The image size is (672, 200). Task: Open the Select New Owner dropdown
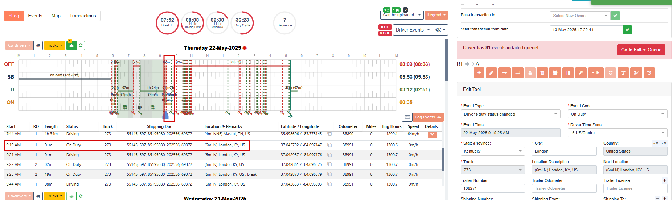[580, 16]
